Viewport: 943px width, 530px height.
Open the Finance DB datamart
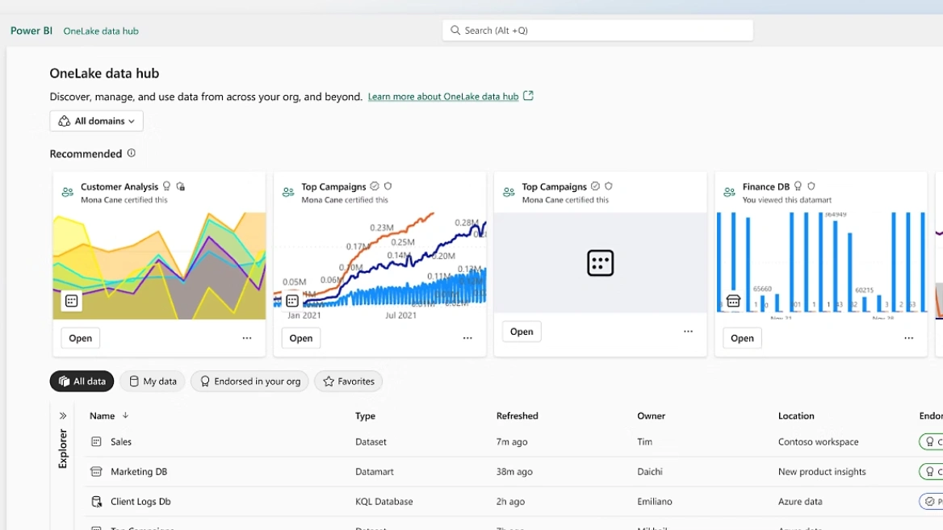point(741,338)
